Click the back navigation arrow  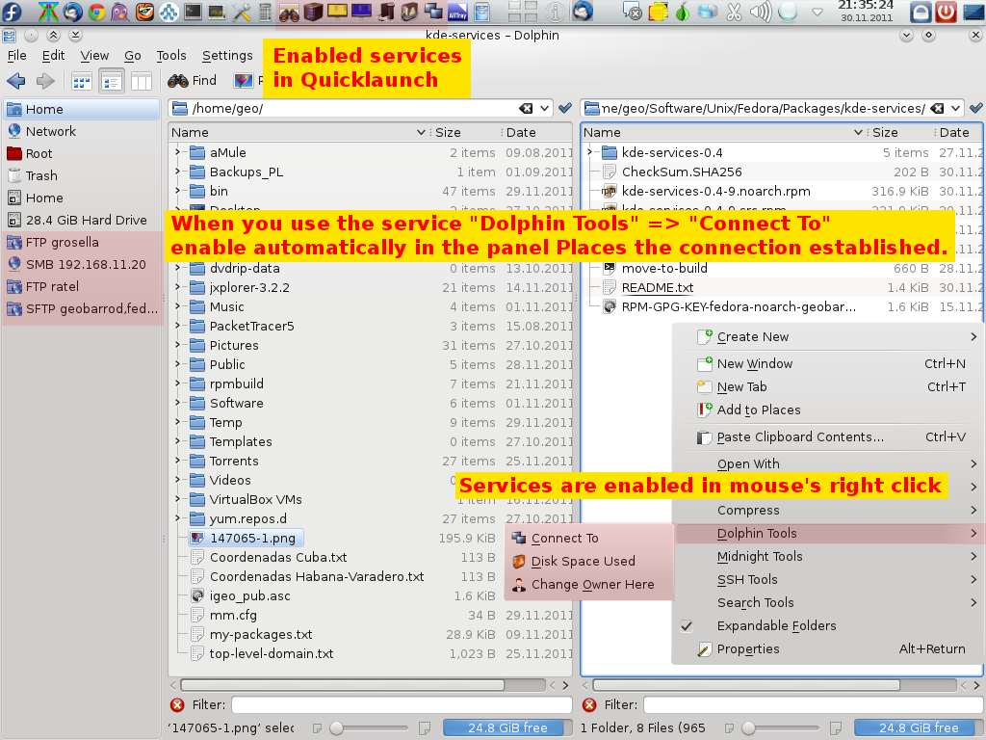16,81
